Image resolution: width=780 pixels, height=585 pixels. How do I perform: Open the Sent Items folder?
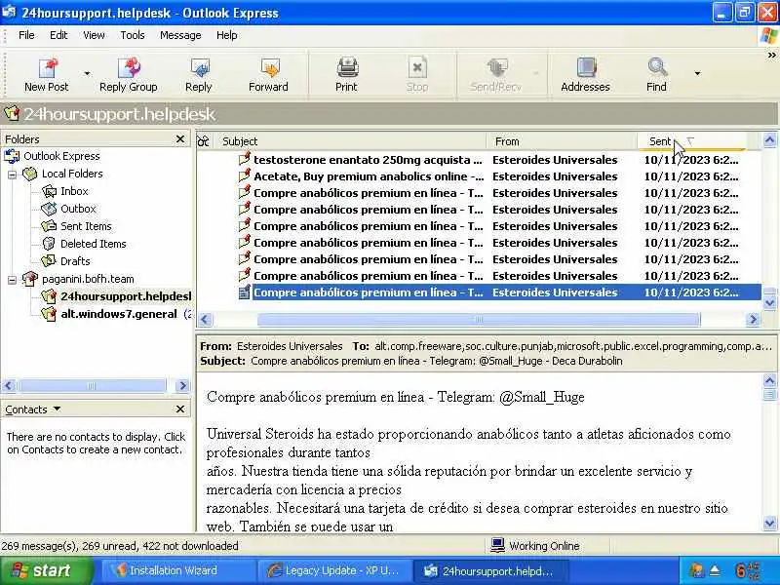(x=86, y=226)
